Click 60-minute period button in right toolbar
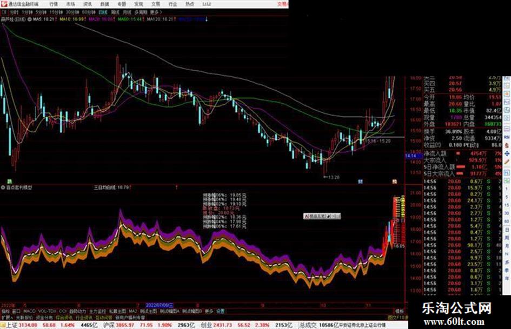Viewport: 511px width, 329px height. (x=507, y=221)
